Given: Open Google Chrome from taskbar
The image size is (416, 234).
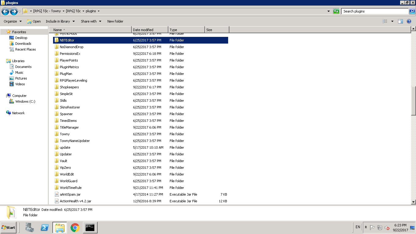Looking at the screenshot, I should click(75, 227).
